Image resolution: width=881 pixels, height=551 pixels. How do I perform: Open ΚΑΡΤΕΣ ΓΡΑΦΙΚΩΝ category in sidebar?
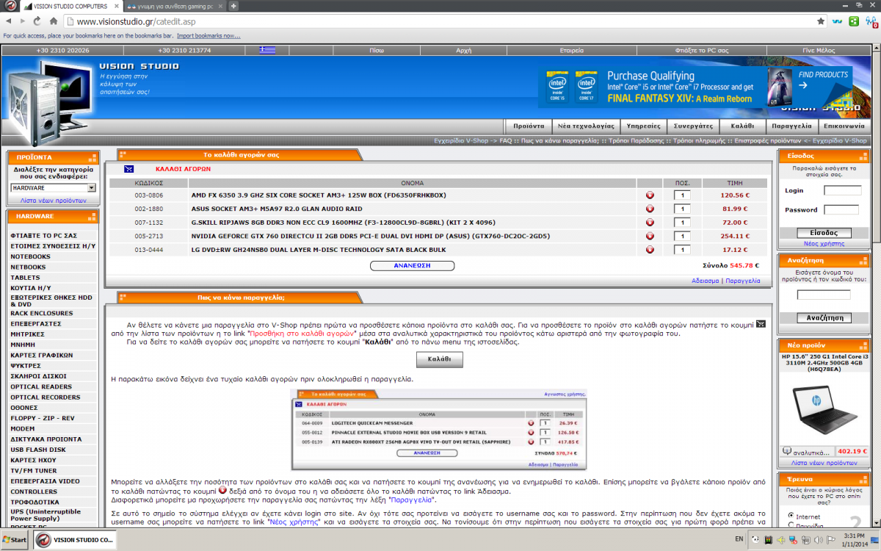42,355
